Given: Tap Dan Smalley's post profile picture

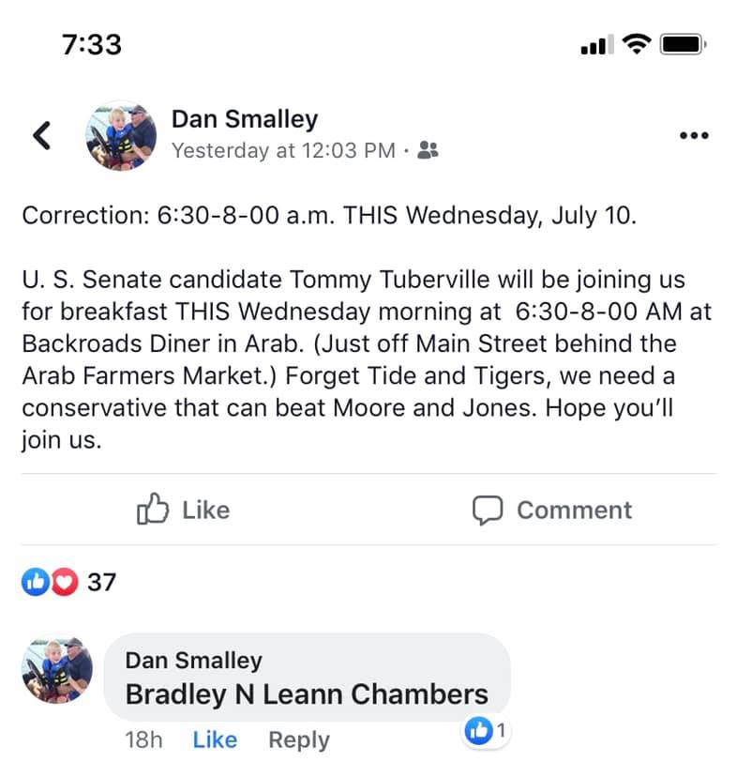Looking at the screenshot, I should click(x=121, y=135).
